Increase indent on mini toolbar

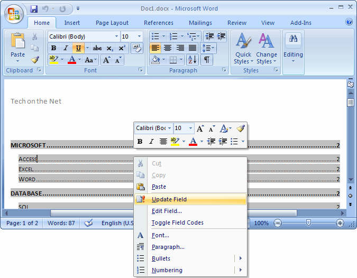pos(223,141)
